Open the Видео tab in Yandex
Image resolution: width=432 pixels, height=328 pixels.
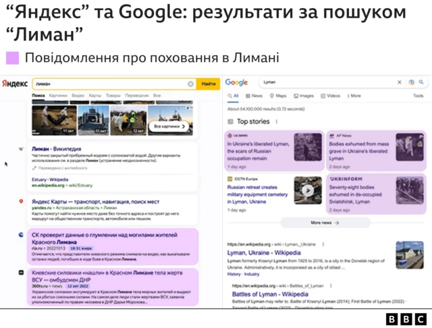pyautogui.click(x=78, y=96)
